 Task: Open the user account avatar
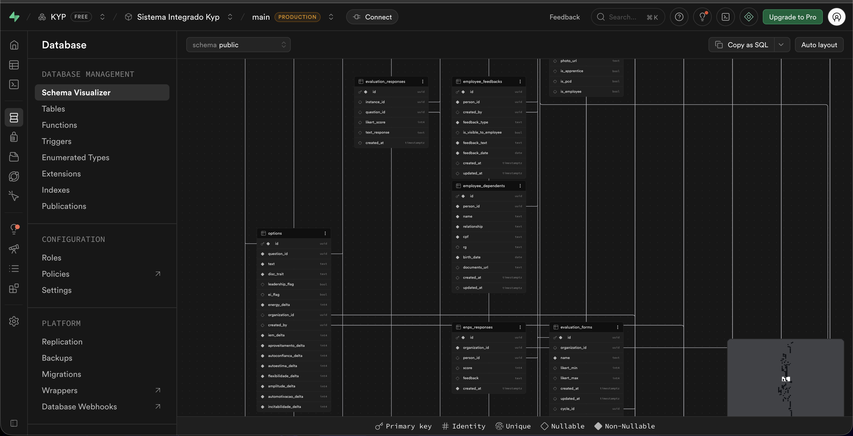click(x=837, y=17)
